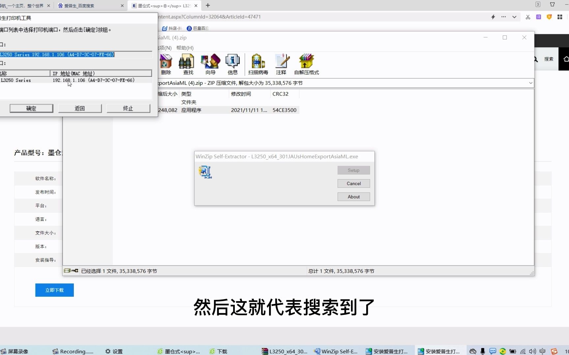Select the highlighted L3250 Series port entry
569x355 pixels.
pyautogui.click(x=57, y=55)
